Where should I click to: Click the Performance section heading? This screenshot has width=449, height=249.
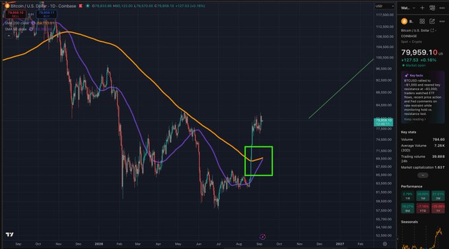pyautogui.click(x=411, y=186)
